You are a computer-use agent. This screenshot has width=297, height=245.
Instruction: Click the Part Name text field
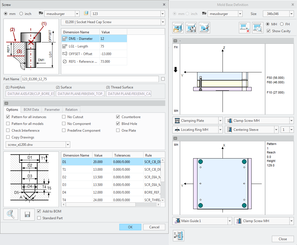pyautogui.click(x=90, y=79)
